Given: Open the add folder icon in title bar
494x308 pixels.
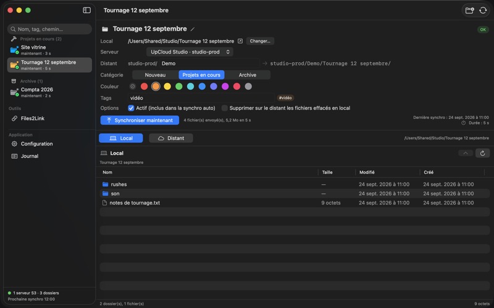Looking at the screenshot, I should point(470,10).
